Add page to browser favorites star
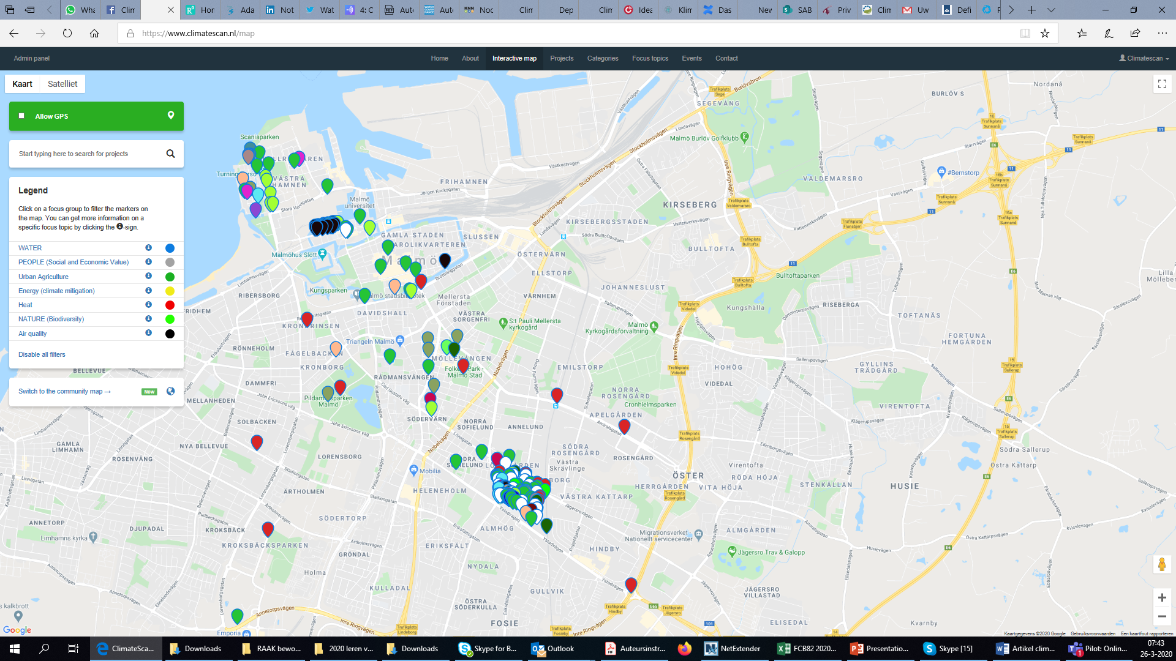This screenshot has width=1176, height=661. 1045,33
